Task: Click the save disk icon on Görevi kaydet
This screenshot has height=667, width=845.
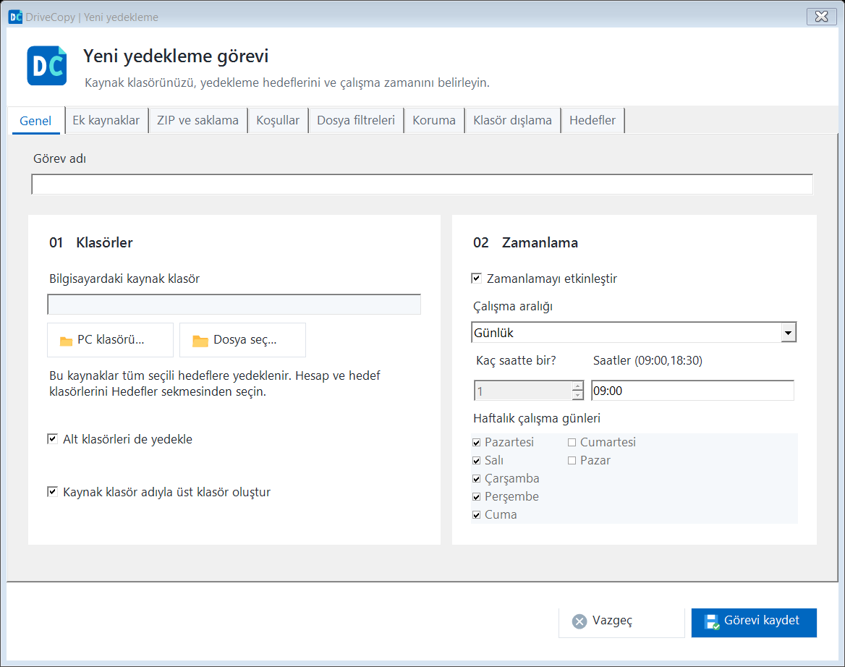Action: coord(712,621)
